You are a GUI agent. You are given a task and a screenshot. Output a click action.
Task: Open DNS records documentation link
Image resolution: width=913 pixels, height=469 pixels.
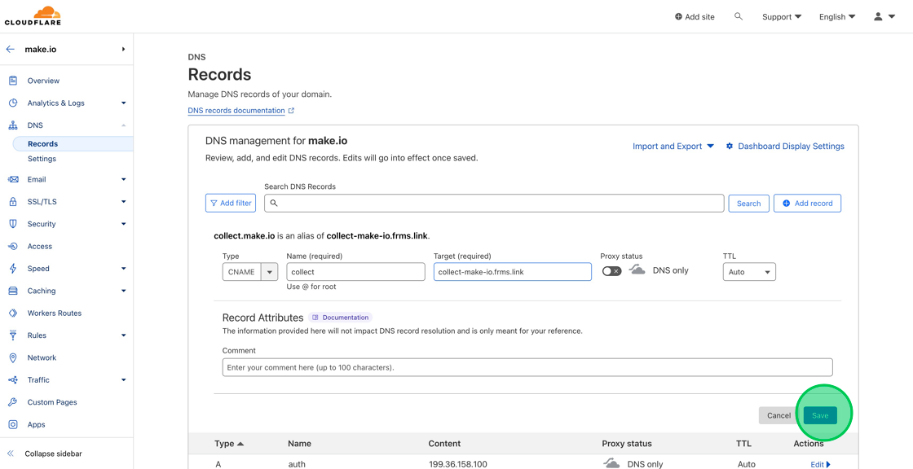click(235, 110)
